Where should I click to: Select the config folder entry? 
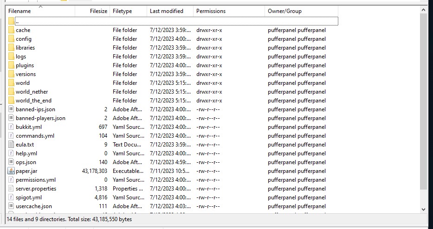(24, 39)
